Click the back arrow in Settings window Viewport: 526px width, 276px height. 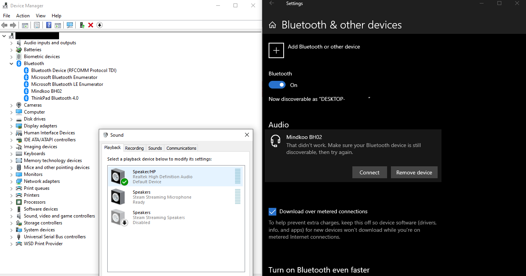272,3
